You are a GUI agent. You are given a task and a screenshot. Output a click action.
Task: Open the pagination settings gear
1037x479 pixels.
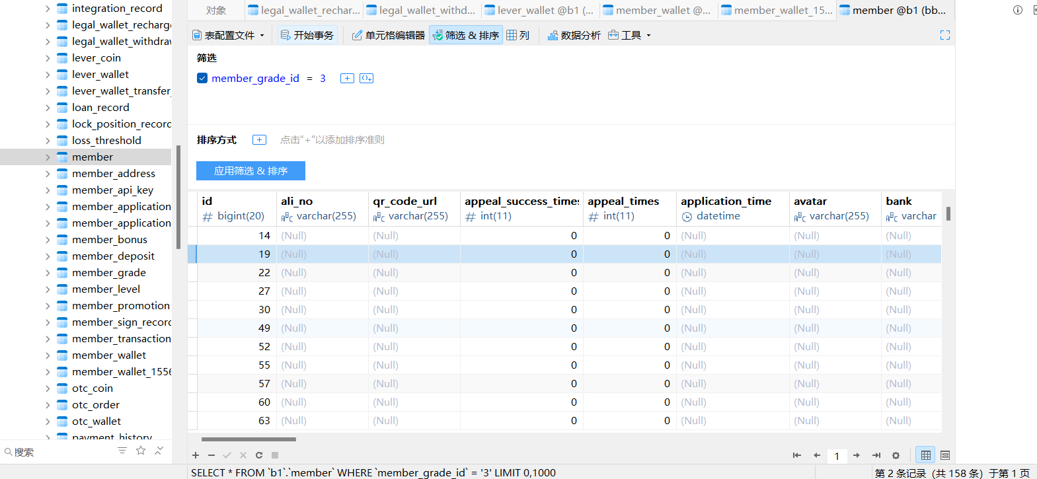[x=896, y=455]
